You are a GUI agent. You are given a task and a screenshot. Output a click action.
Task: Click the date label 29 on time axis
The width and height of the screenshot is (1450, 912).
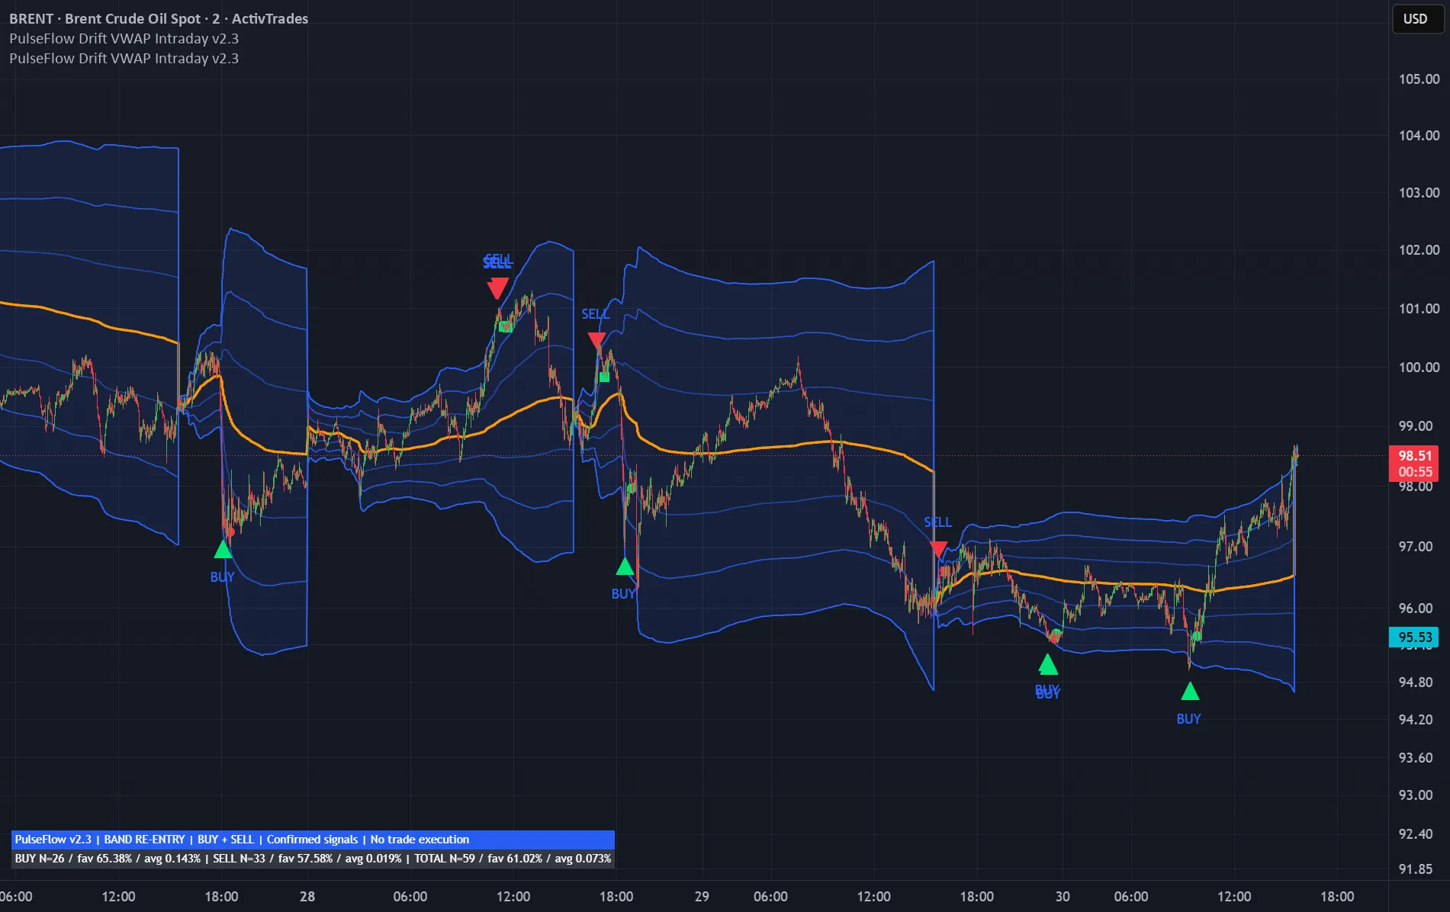coord(702,897)
